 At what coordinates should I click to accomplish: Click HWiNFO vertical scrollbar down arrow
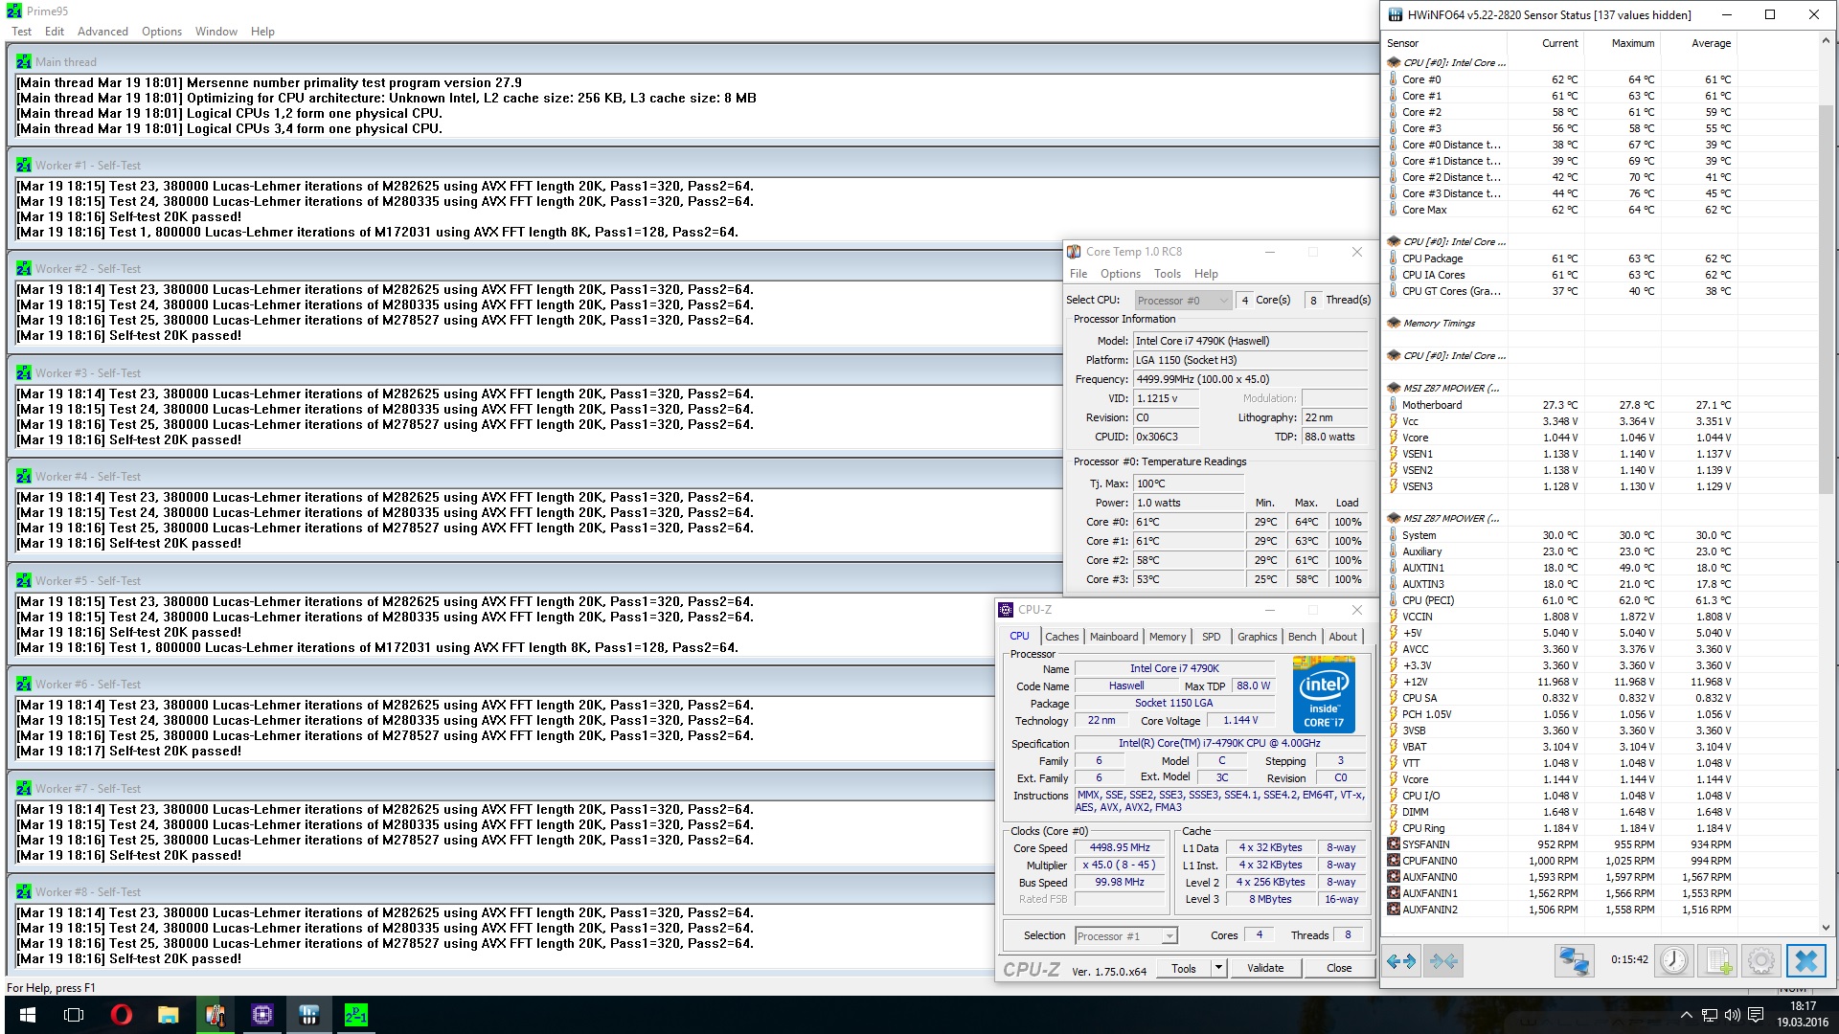pyautogui.click(x=1826, y=927)
